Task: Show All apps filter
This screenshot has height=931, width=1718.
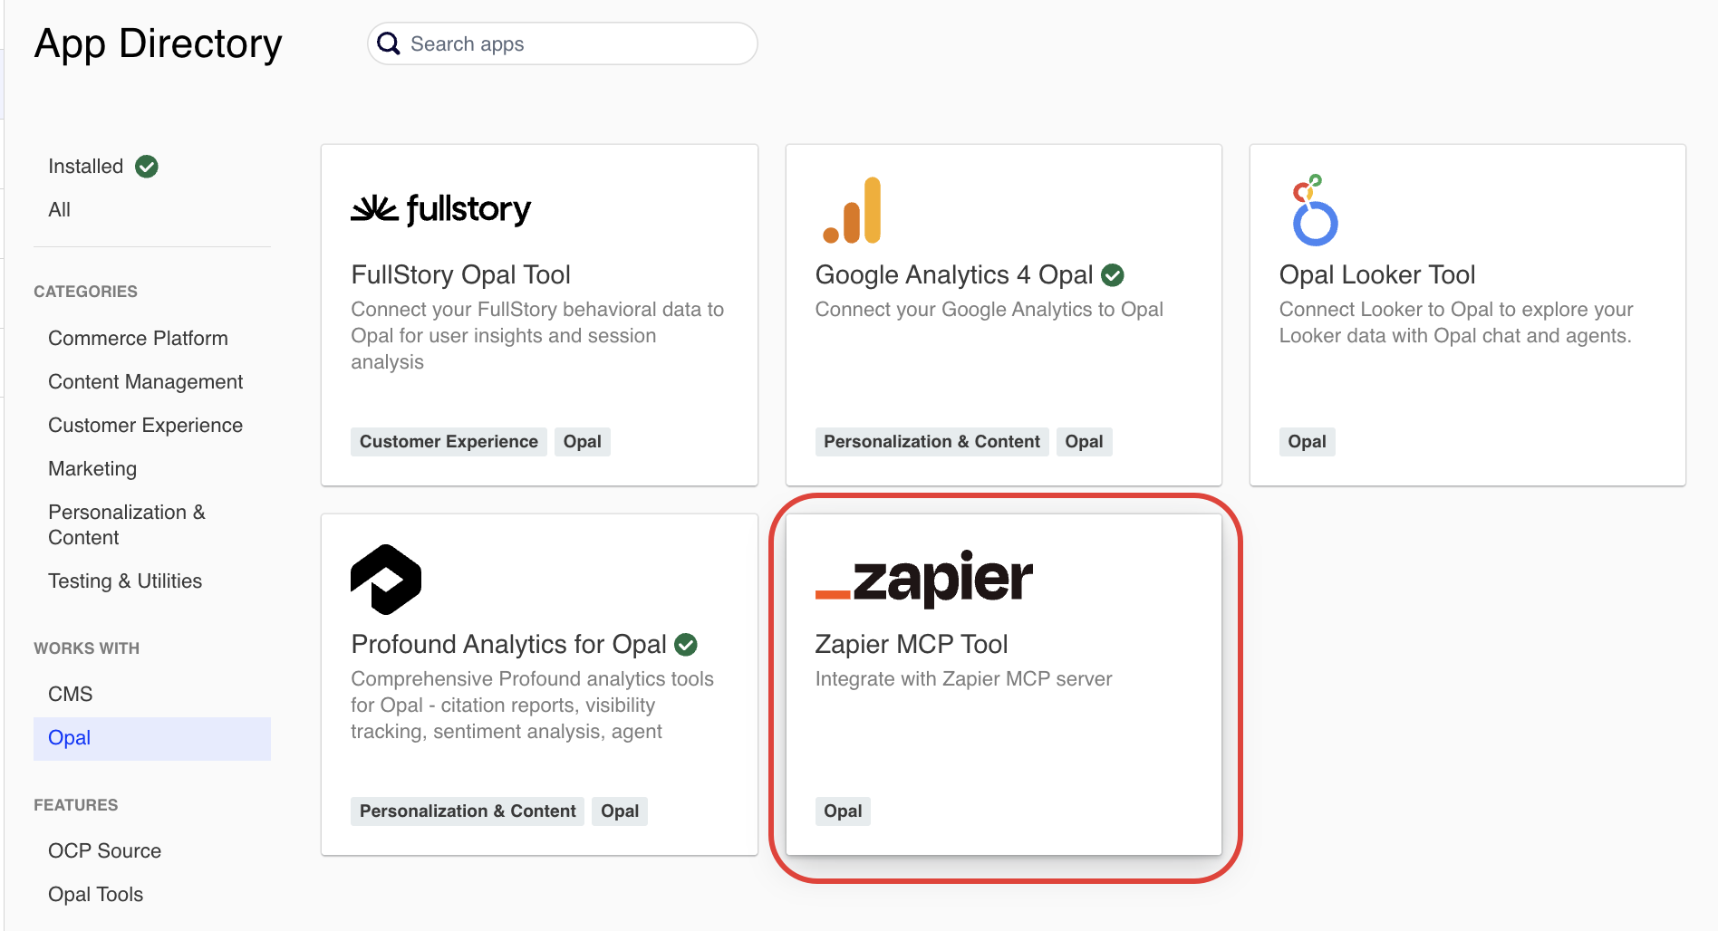Action: click(59, 209)
